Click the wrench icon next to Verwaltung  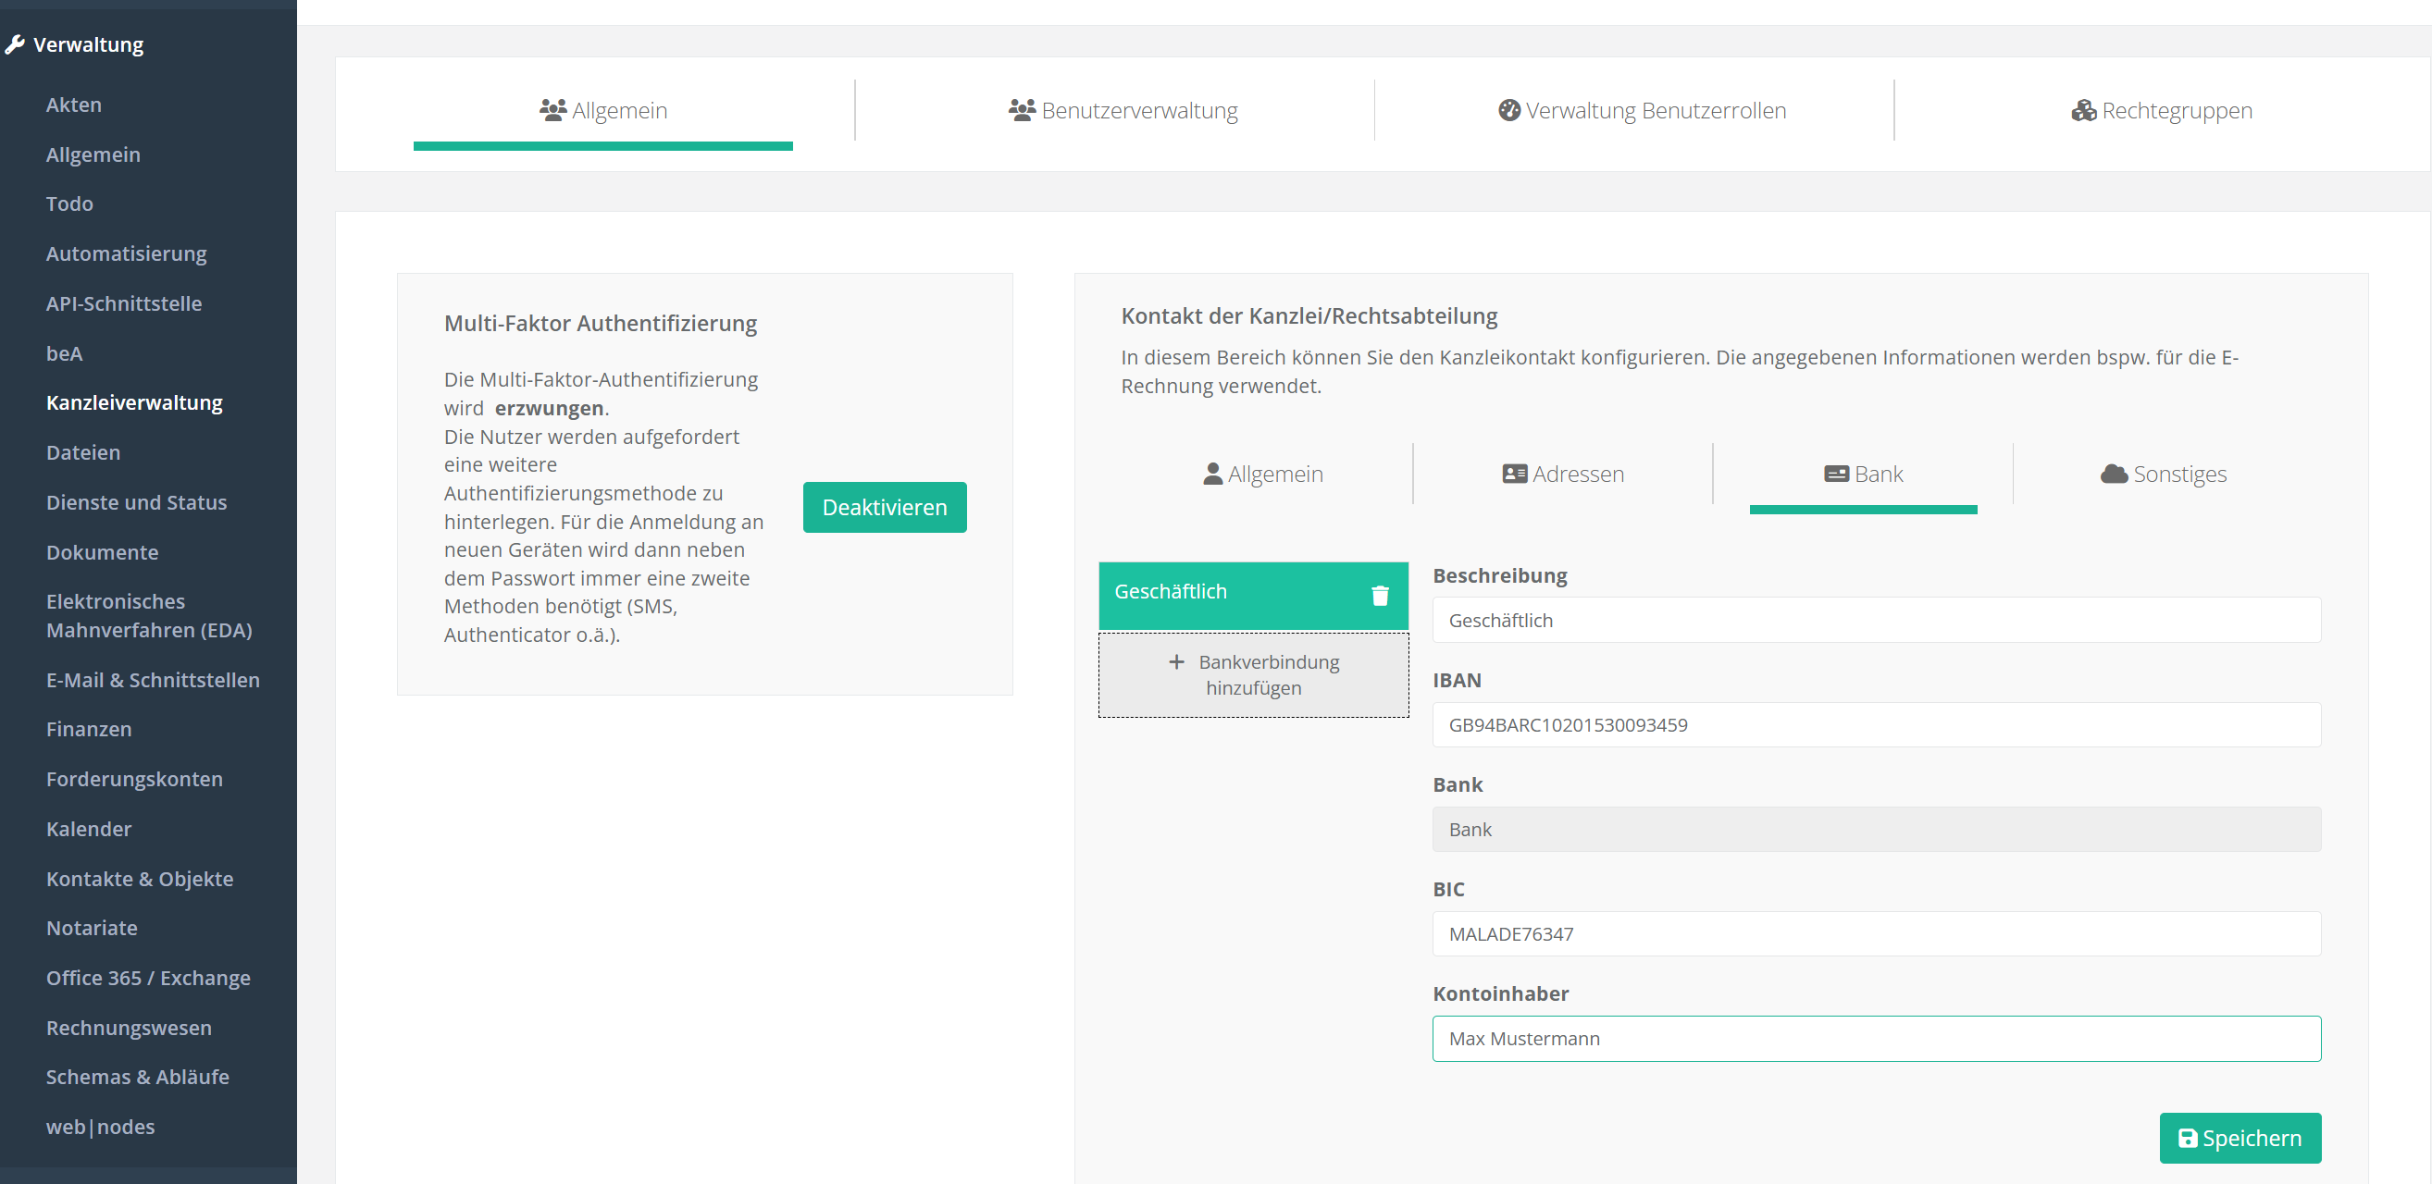[14, 44]
